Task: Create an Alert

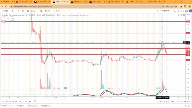Action: [x=48, y=11]
